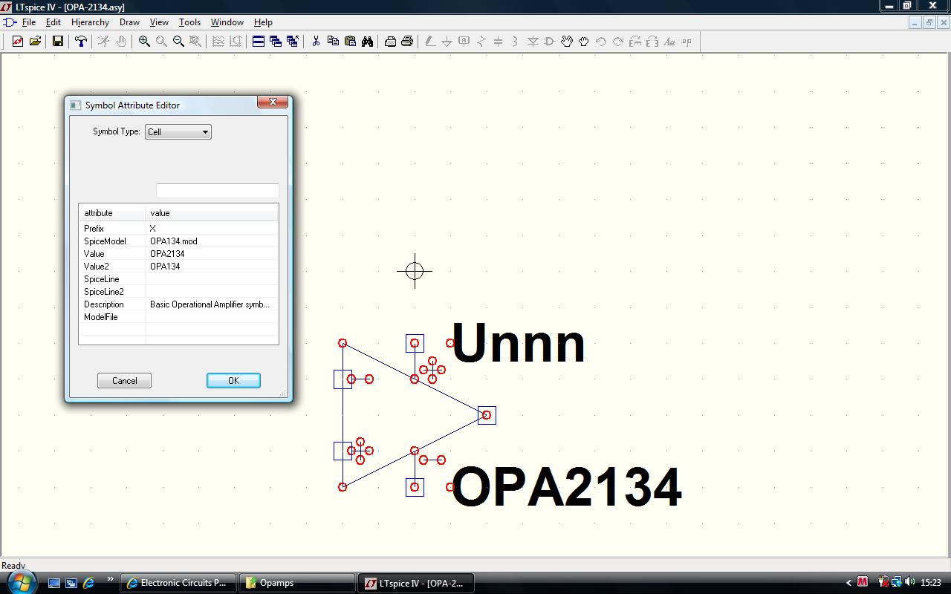Click the Zoom In magnifier icon
951x594 pixels.
pos(144,42)
